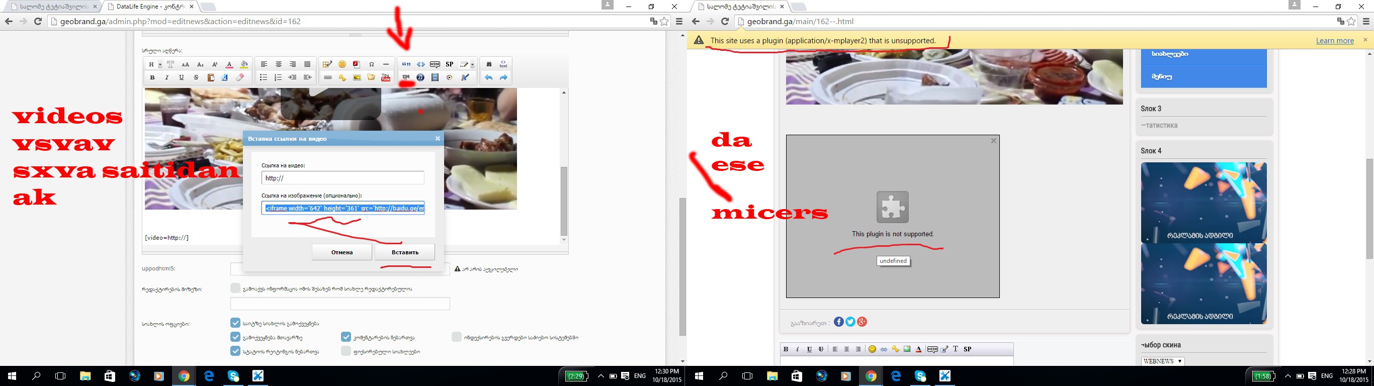Click Bold in the comment editor toolbar

click(x=786, y=349)
